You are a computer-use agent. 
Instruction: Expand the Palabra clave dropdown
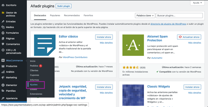(x=145, y=16)
